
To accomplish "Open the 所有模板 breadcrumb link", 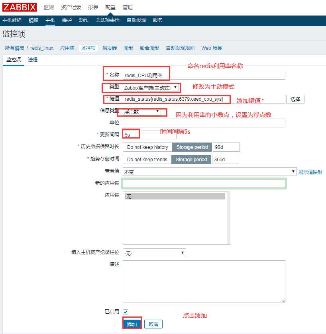I will [x=14, y=48].
